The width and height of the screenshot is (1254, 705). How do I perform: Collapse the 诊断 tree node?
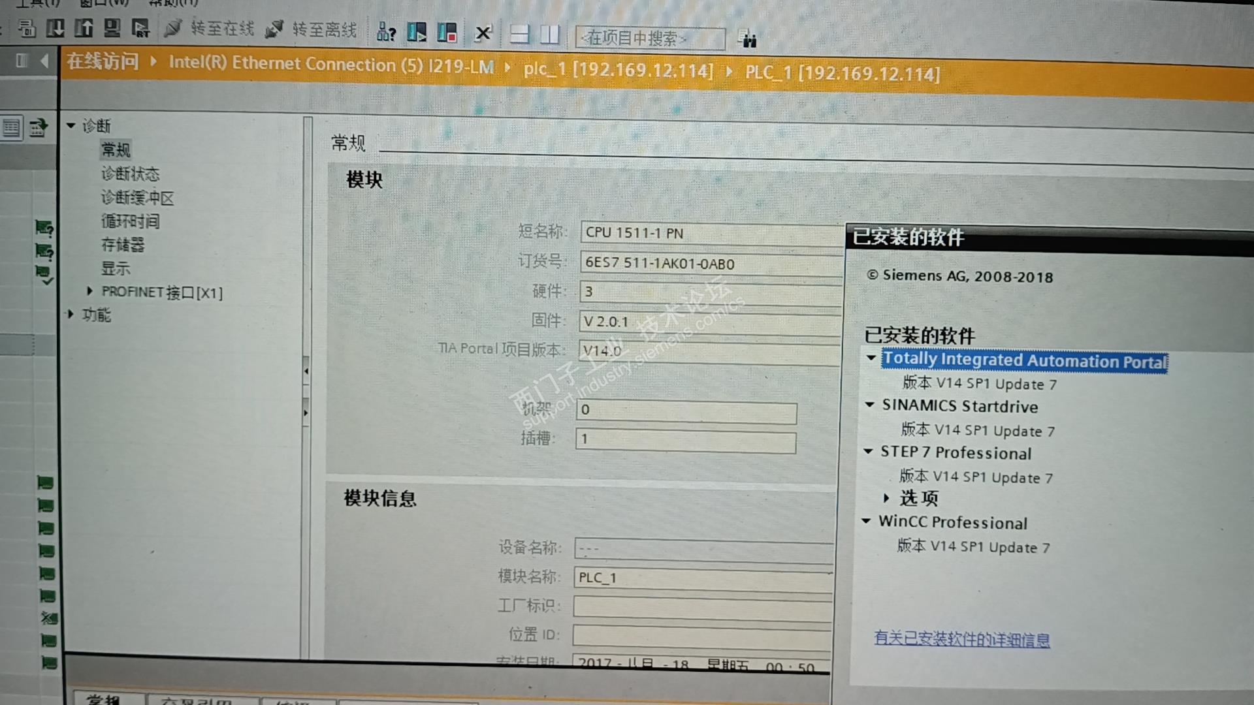coord(71,125)
